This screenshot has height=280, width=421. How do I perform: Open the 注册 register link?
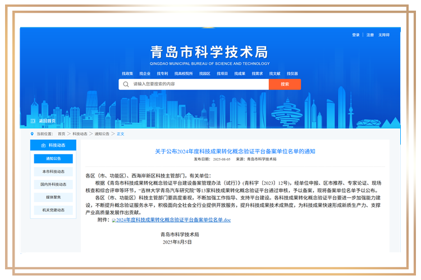(370, 35)
